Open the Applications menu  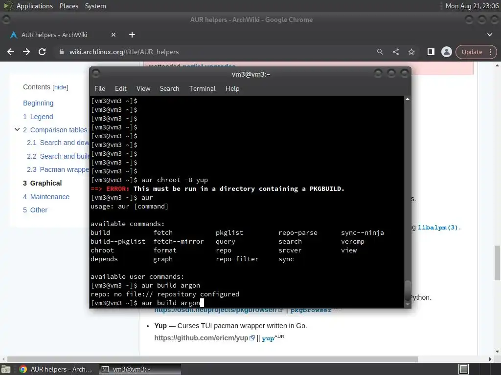click(x=35, y=6)
